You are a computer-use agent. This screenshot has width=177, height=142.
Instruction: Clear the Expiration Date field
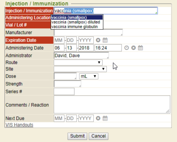tap(98, 40)
